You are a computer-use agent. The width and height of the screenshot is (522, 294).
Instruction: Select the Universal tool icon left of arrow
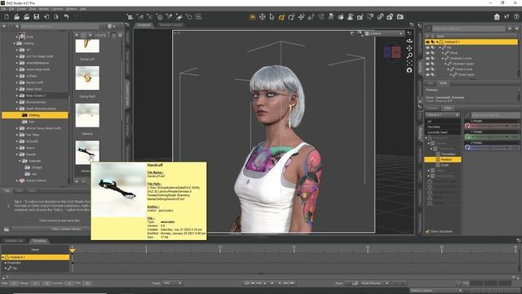point(263,16)
